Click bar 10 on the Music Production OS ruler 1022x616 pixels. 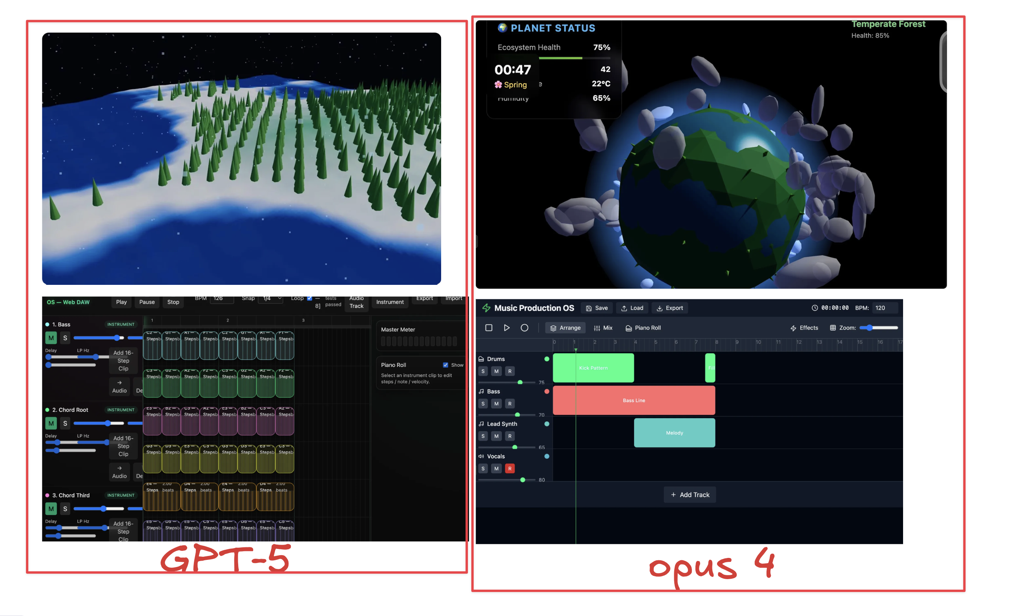pyautogui.click(x=758, y=343)
